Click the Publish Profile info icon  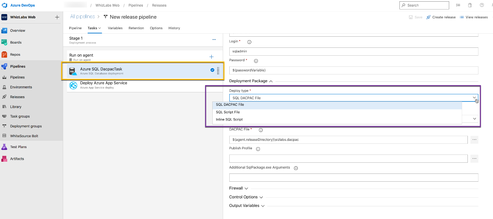tap(258, 149)
